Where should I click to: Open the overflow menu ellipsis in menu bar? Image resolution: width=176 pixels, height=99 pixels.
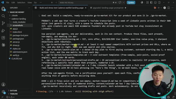pyautogui.click(x=41, y=2)
